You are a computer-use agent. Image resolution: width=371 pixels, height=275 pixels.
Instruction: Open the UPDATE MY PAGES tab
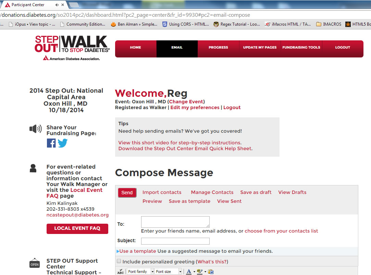(x=260, y=47)
